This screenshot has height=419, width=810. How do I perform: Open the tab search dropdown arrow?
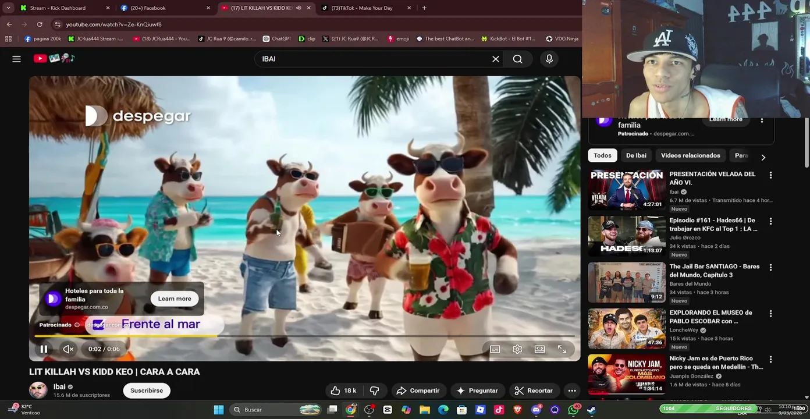[x=8, y=8]
